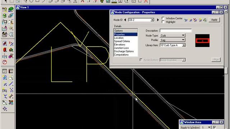This screenshot has width=230, height=129.
Task: Open the Node Bottom None Available dropdown
Action: point(184,60)
